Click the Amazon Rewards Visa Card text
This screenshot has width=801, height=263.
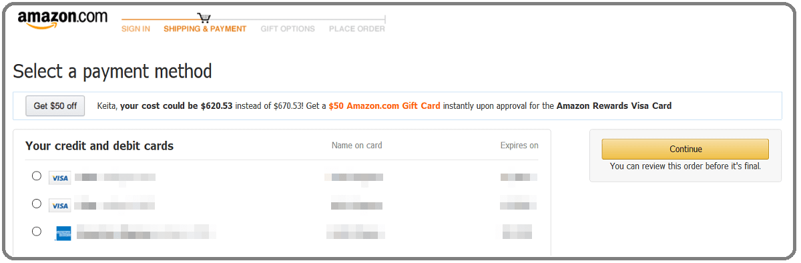pyautogui.click(x=614, y=105)
